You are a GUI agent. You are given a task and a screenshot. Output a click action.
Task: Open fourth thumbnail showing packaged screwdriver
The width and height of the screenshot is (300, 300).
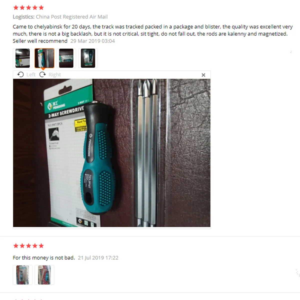(88, 58)
